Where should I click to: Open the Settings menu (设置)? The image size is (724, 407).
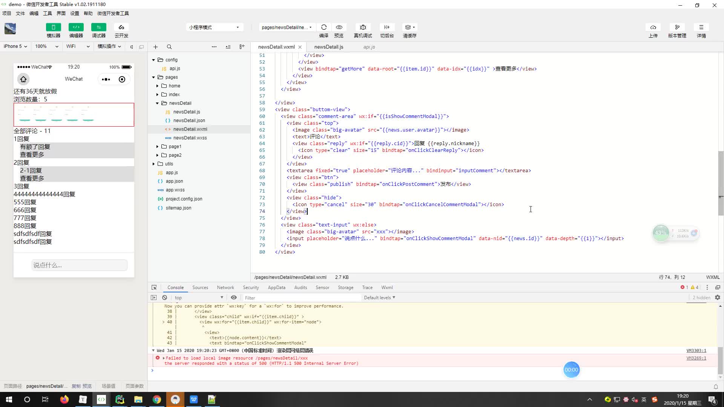pos(75,13)
